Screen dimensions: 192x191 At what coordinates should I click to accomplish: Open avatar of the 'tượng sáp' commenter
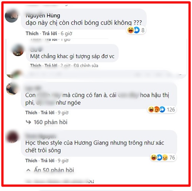pyautogui.click(x=18, y=50)
